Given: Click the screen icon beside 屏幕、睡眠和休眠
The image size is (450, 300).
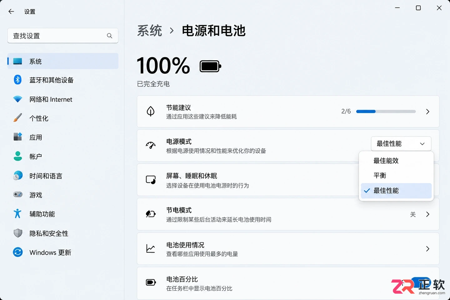Looking at the screenshot, I should point(151,180).
